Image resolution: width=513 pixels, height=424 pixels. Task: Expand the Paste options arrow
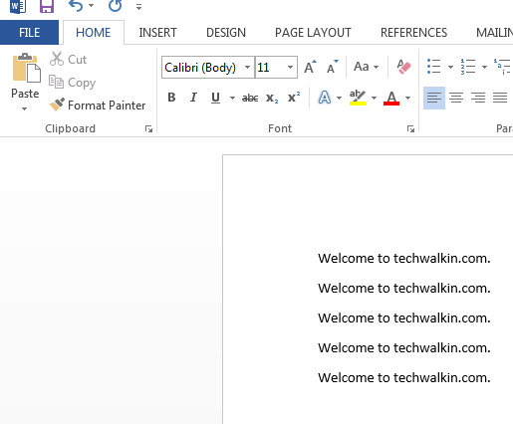click(24, 108)
